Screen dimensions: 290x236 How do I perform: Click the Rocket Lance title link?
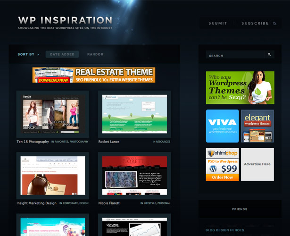(x=109, y=142)
